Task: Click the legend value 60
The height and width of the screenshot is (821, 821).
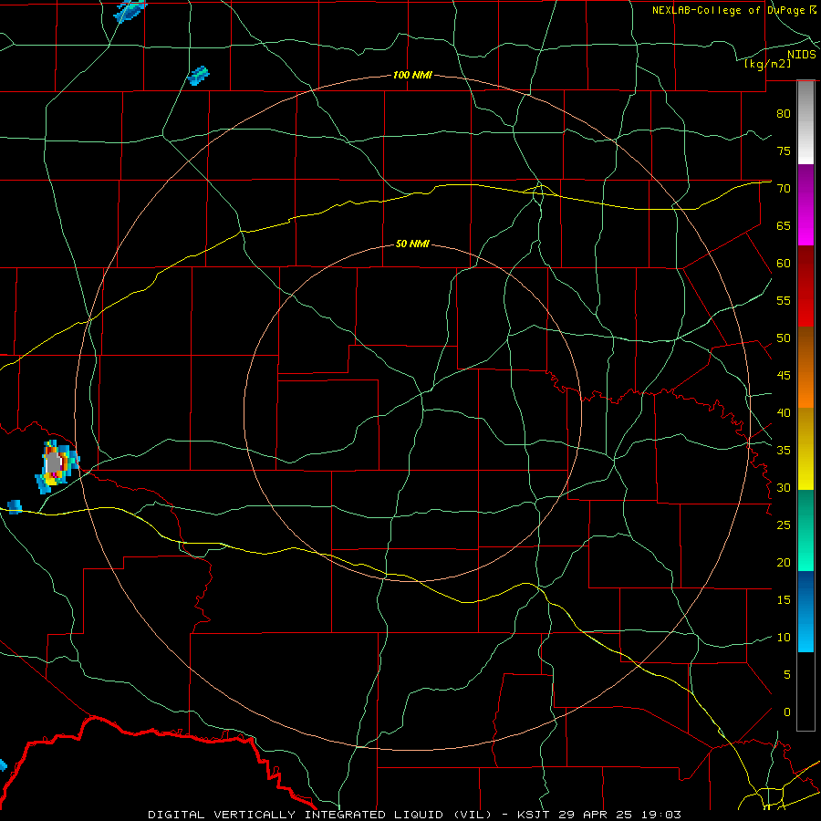Action: click(x=784, y=264)
